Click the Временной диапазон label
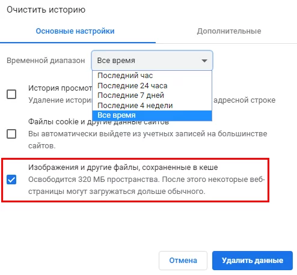 pos(46,61)
